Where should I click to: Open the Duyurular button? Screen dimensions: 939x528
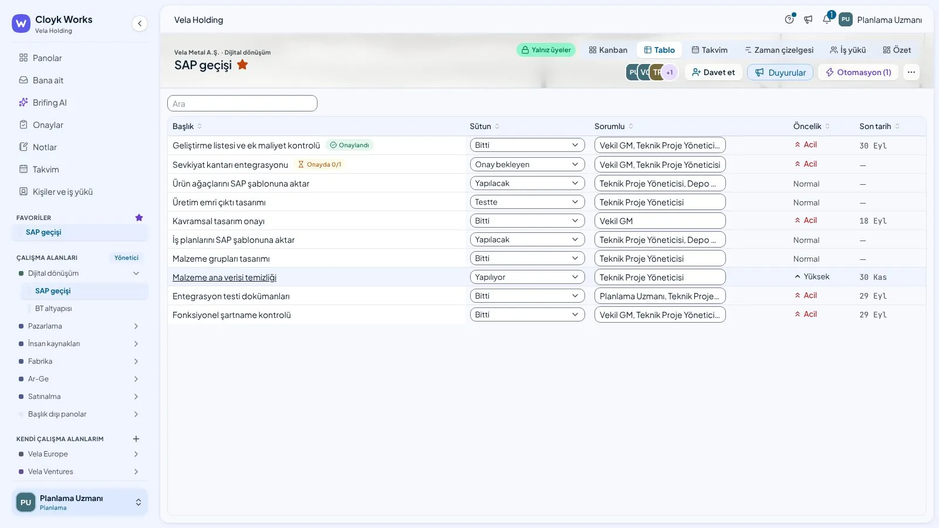click(x=780, y=72)
